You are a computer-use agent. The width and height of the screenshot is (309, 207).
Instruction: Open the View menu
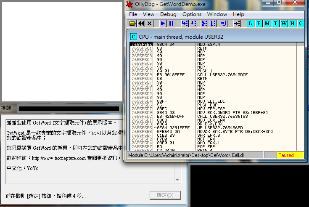148,14
